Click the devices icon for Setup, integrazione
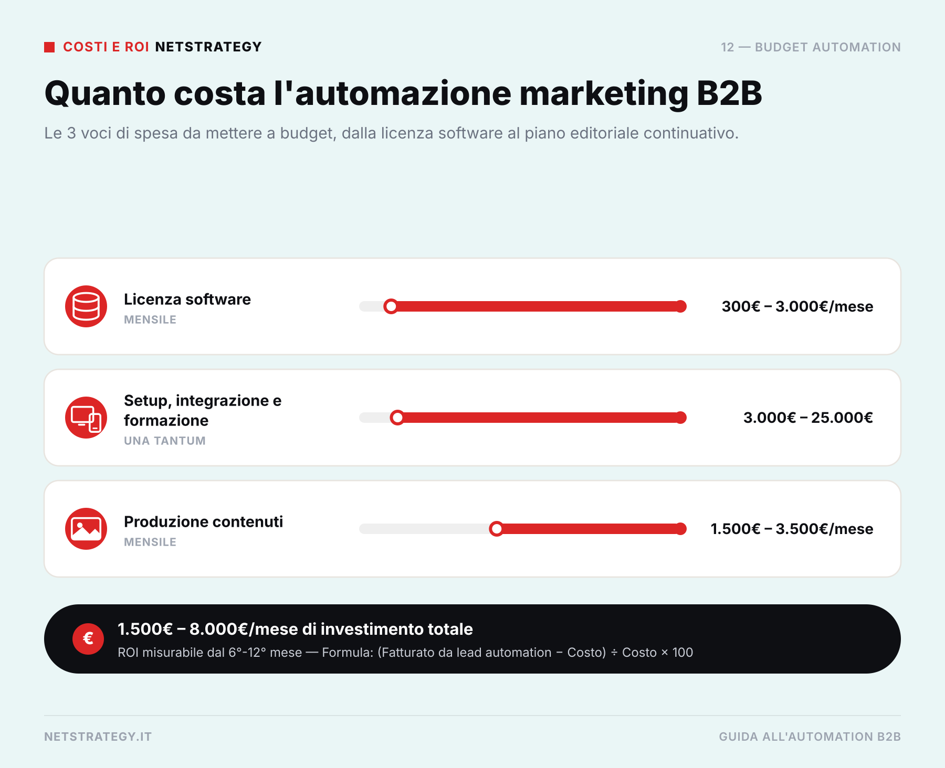The image size is (945, 768). (86, 418)
